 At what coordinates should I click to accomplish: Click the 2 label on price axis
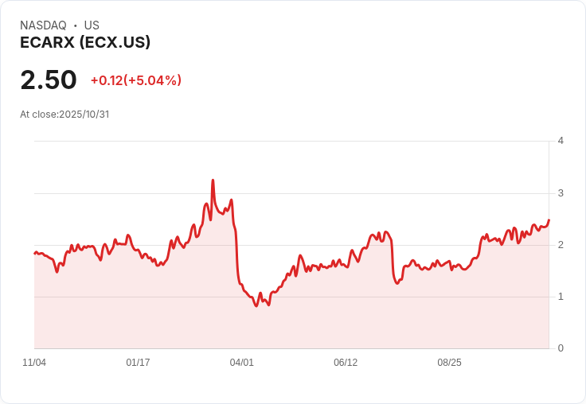coord(561,245)
